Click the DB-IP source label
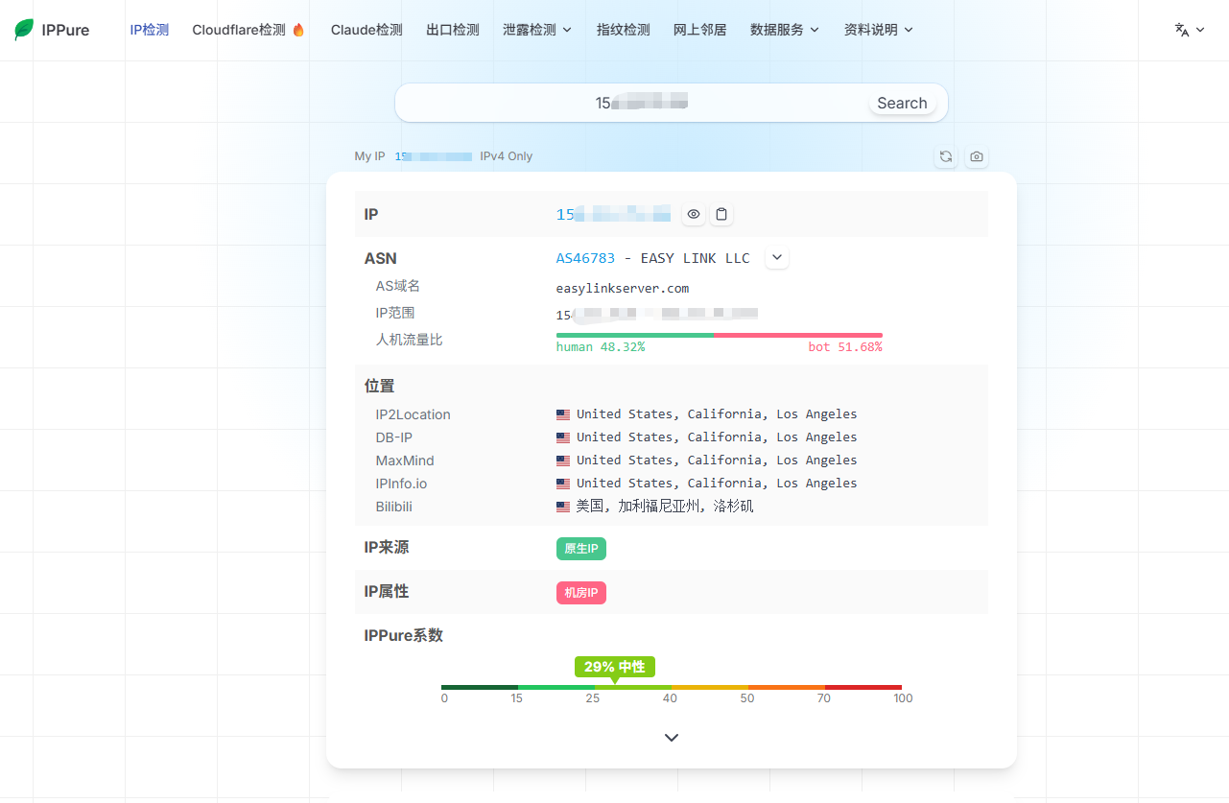 (x=393, y=437)
